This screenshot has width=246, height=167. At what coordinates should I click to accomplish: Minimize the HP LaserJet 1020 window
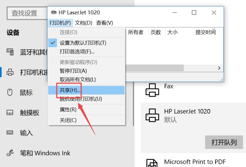click(174, 13)
